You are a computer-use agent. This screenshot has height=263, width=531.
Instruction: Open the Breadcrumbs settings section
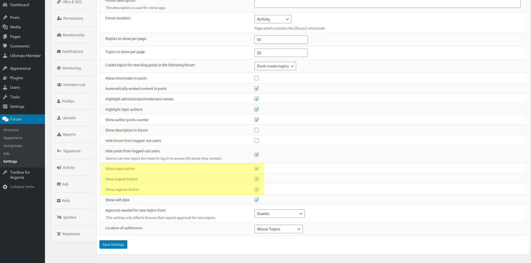[x=74, y=35]
